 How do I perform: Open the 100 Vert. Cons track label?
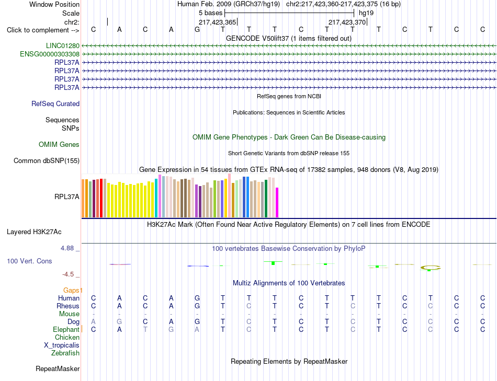pyautogui.click(x=29, y=261)
